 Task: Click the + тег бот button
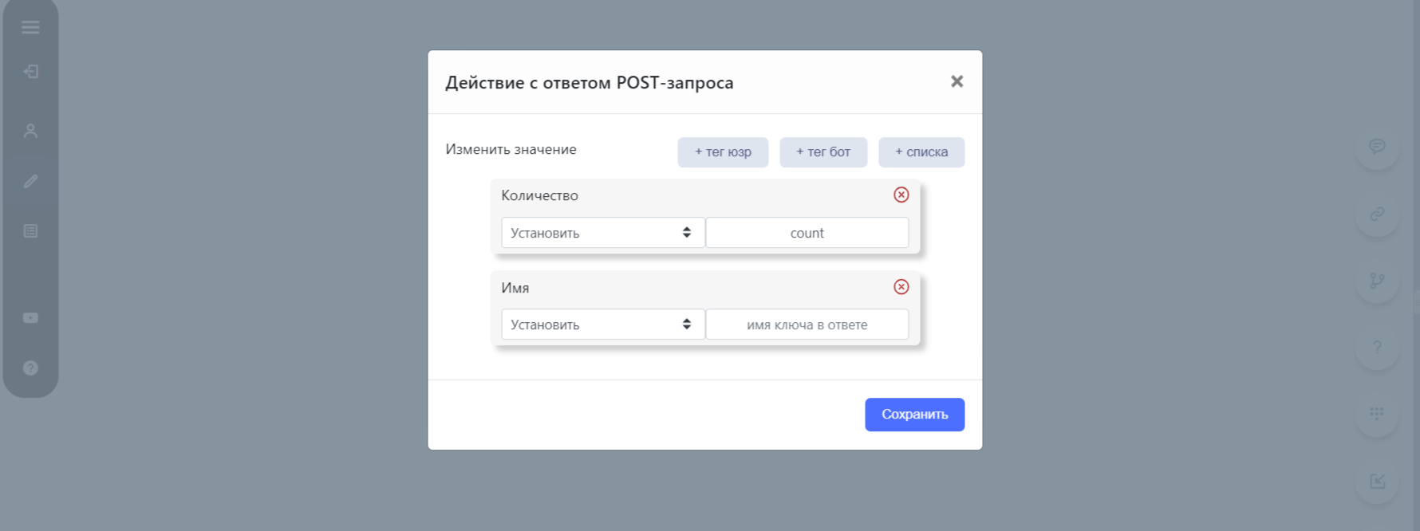tap(823, 152)
